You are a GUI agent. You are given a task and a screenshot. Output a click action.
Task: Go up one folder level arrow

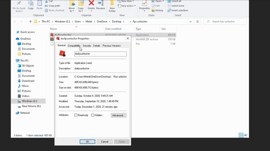click(x=30, y=21)
